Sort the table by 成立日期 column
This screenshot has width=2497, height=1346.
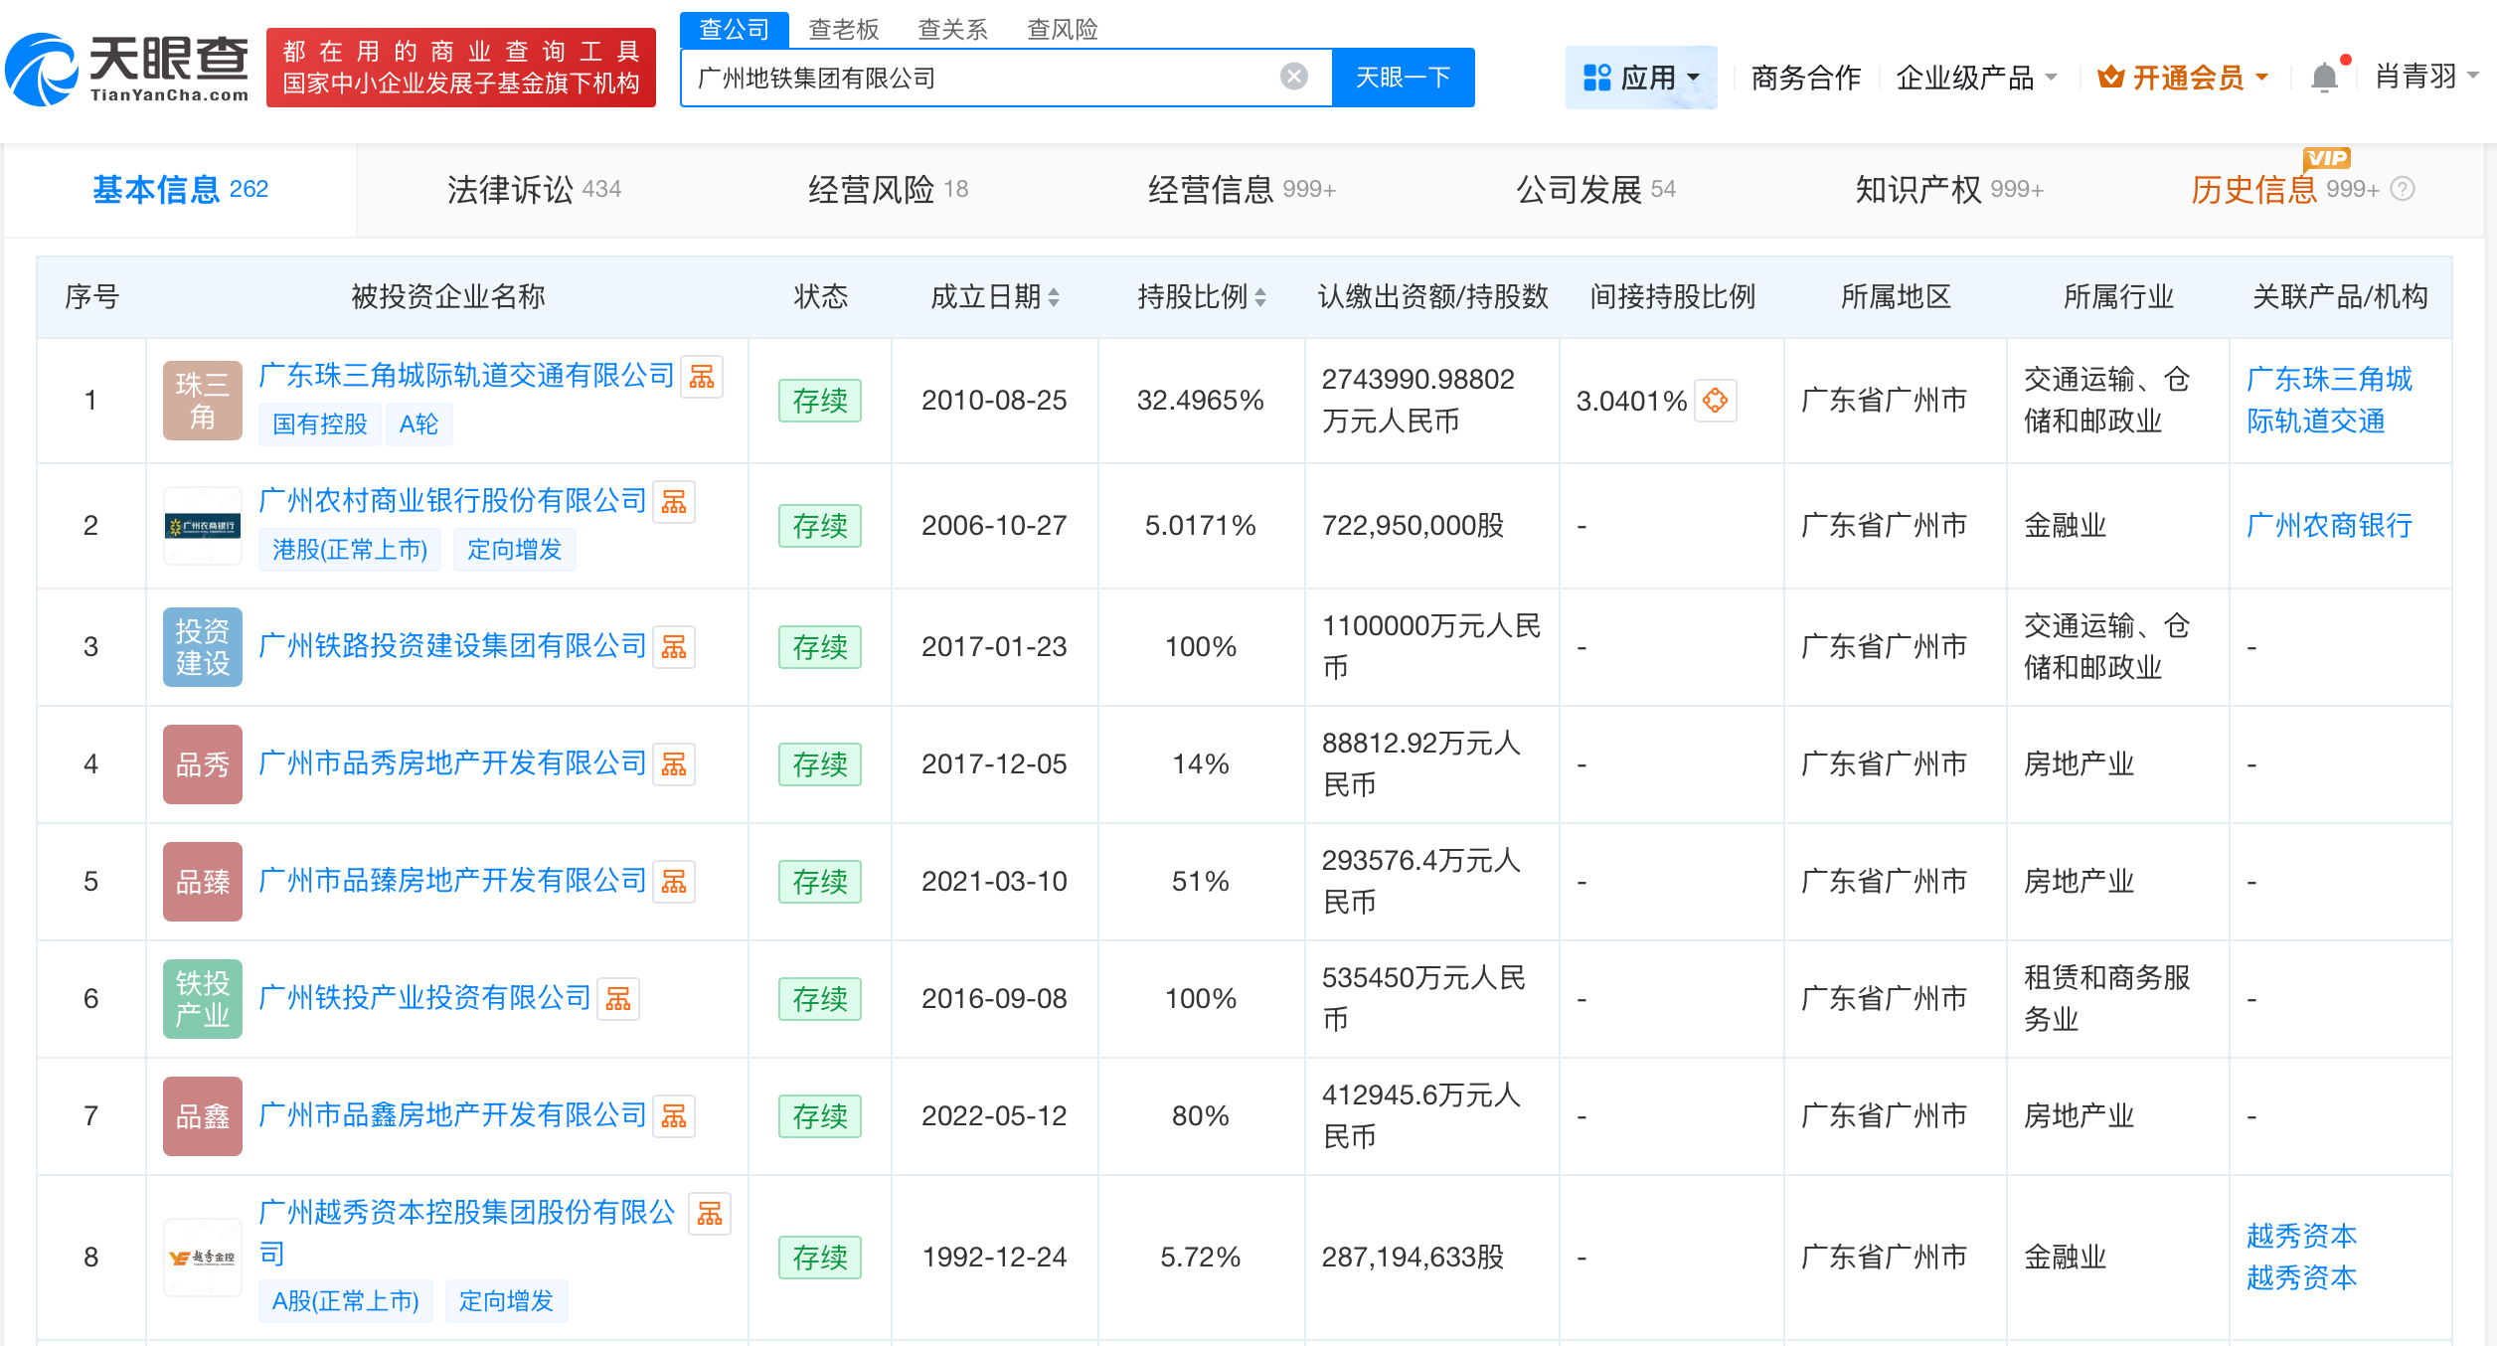tap(1056, 296)
